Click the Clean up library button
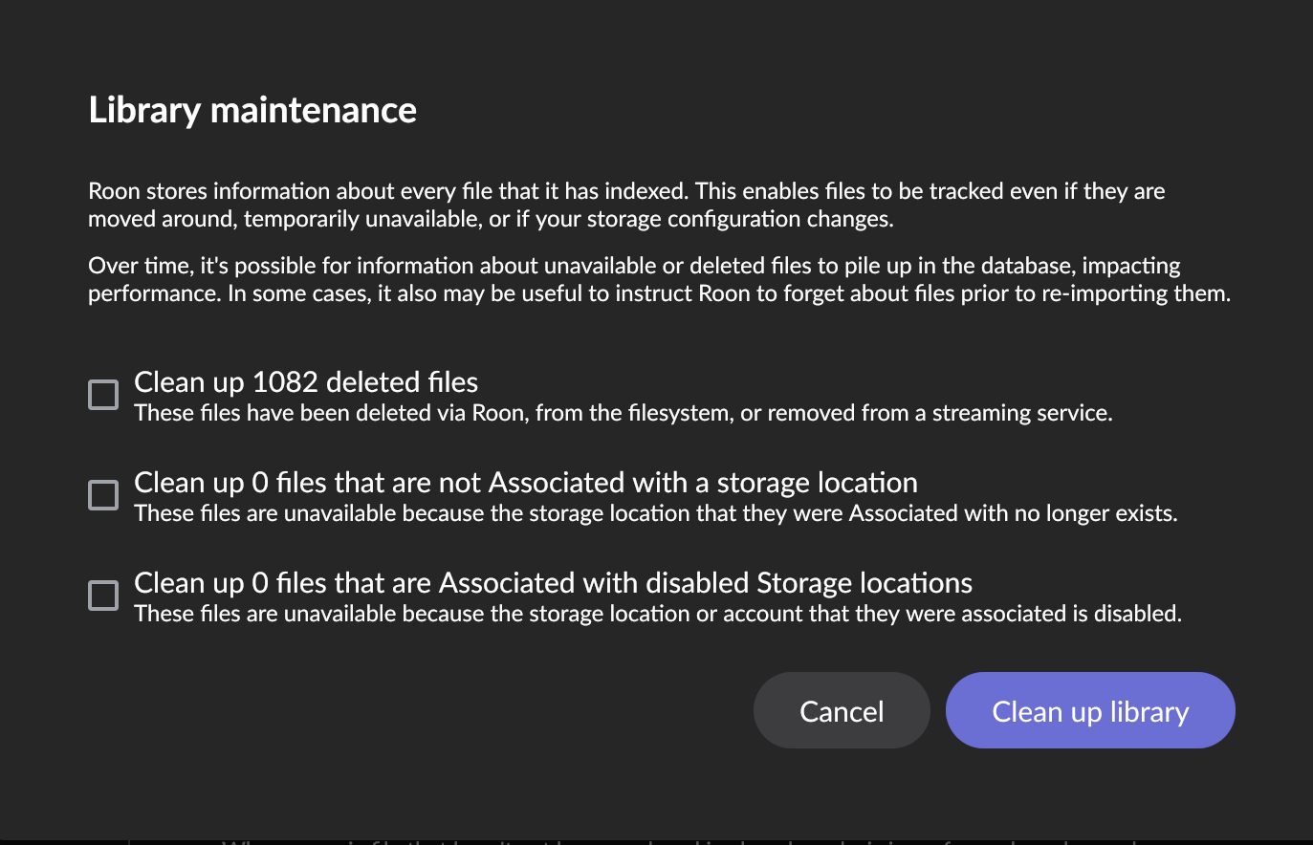1313x845 pixels. (x=1089, y=711)
